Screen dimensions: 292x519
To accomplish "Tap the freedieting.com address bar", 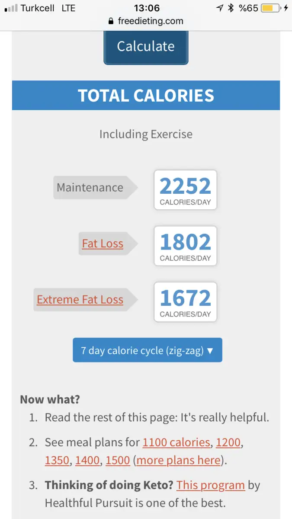I will 146,21.
